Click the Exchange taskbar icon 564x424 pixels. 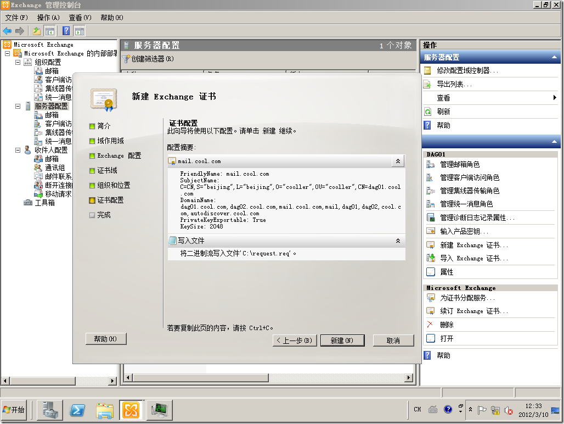point(131,409)
